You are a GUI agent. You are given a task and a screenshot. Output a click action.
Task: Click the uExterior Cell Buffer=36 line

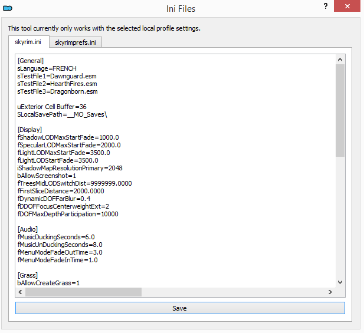click(52, 107)
